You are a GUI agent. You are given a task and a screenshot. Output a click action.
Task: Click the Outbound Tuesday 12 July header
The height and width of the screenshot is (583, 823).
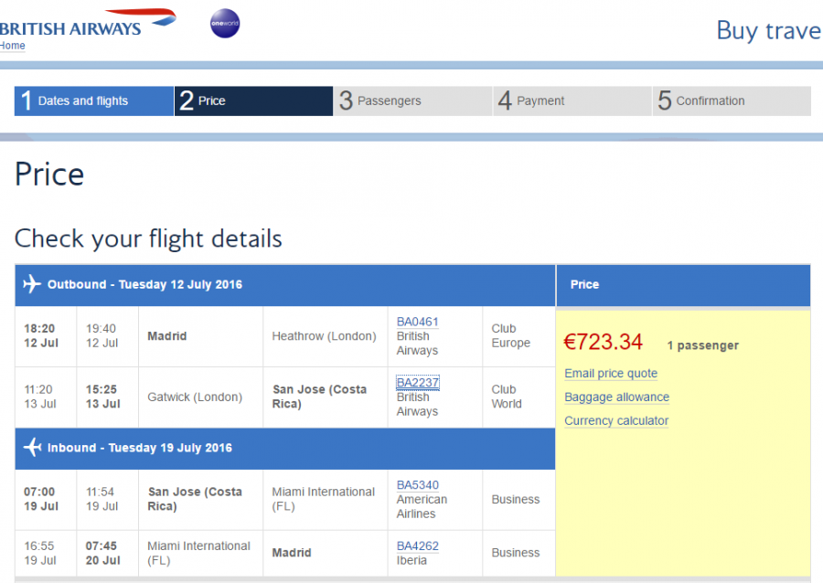click(x=144, y=285)
